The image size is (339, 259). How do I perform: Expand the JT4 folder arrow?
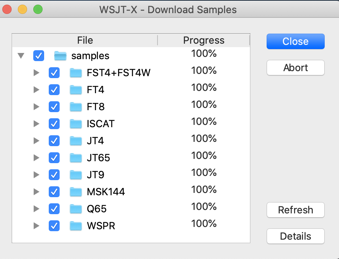(x=36, y=141)
